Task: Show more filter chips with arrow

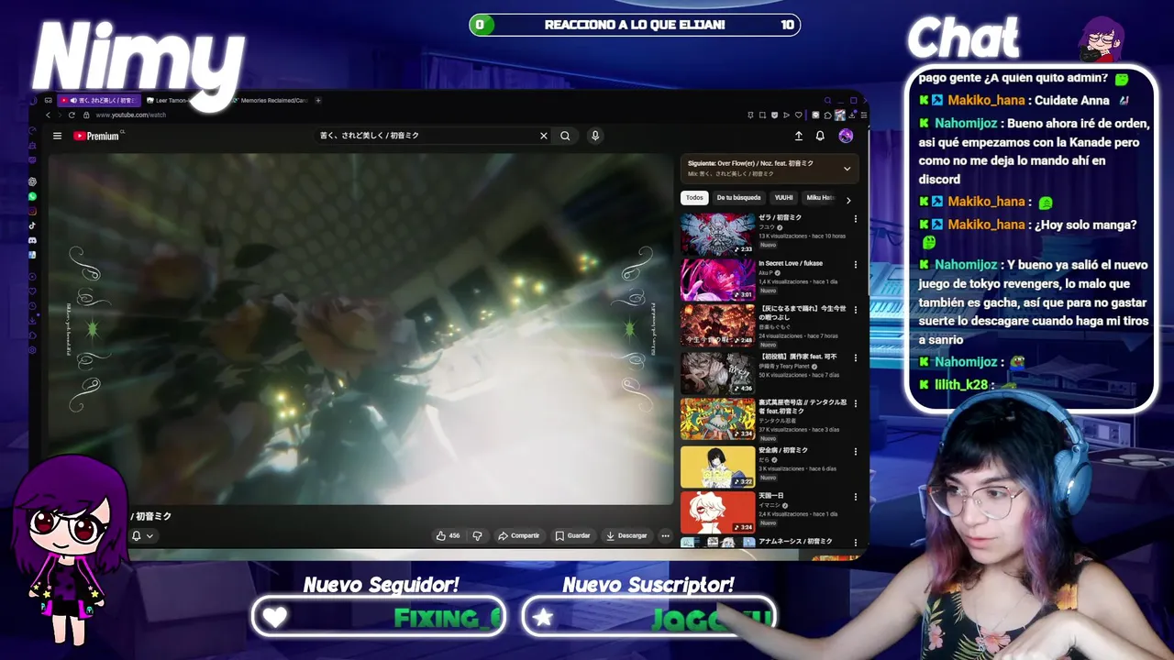Action: 848,199
